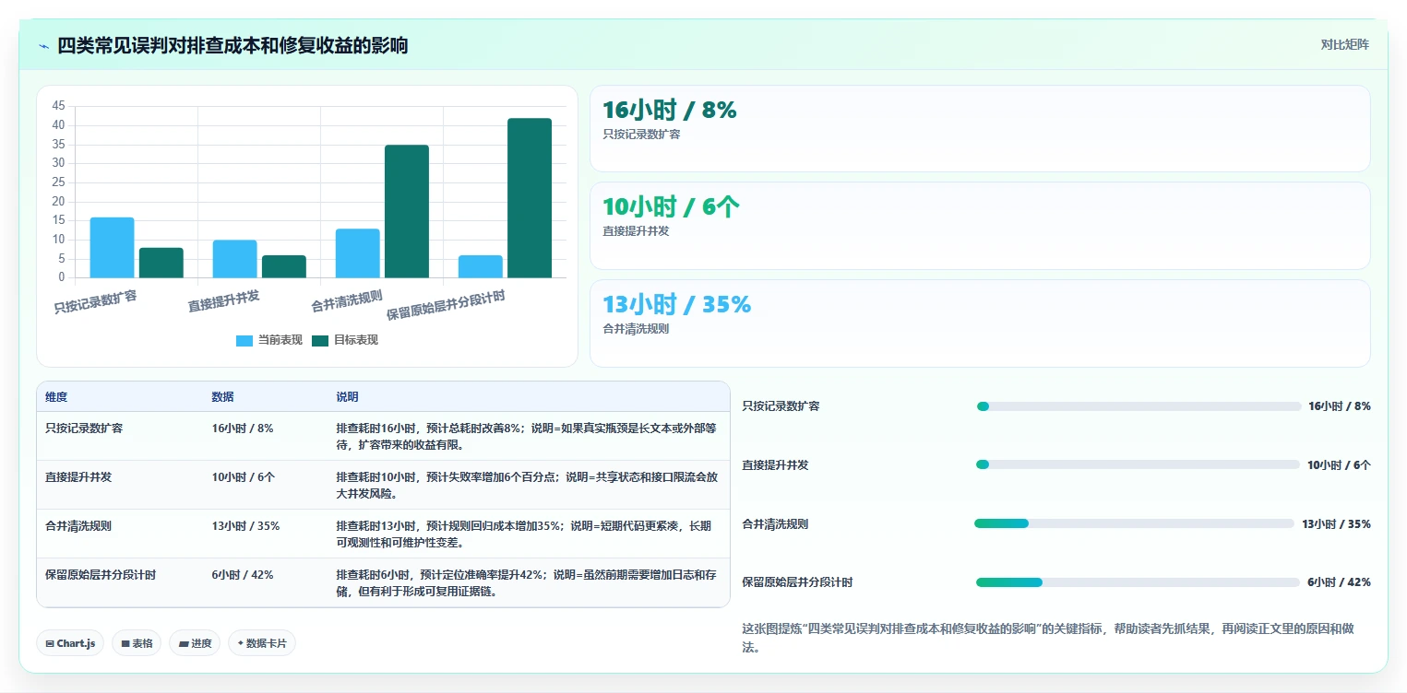Click the teal bar for 只按记录数扩容
The image size is (1407, 693).
161,263
